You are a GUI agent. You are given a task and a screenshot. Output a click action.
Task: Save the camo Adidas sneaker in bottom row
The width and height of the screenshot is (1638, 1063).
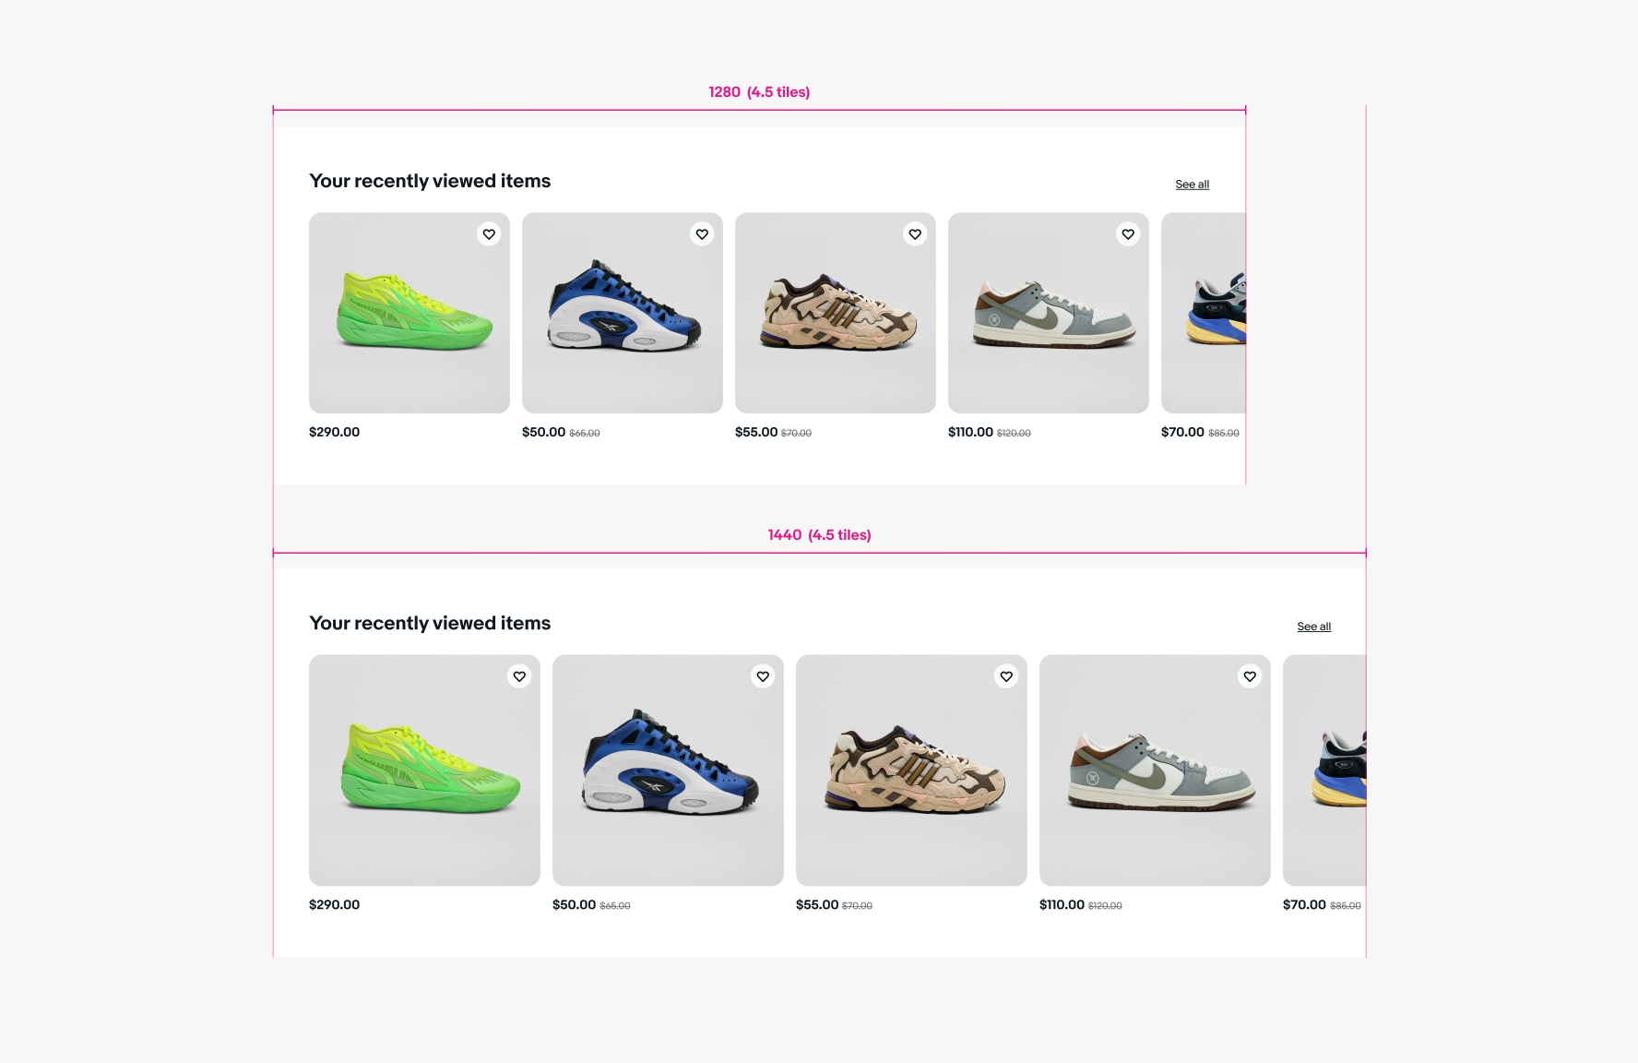coord(1006,676)
